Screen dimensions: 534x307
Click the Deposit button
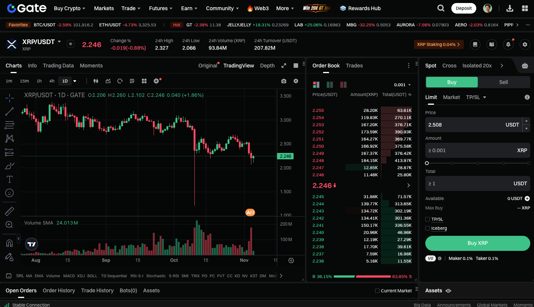[x=464, y=8]
